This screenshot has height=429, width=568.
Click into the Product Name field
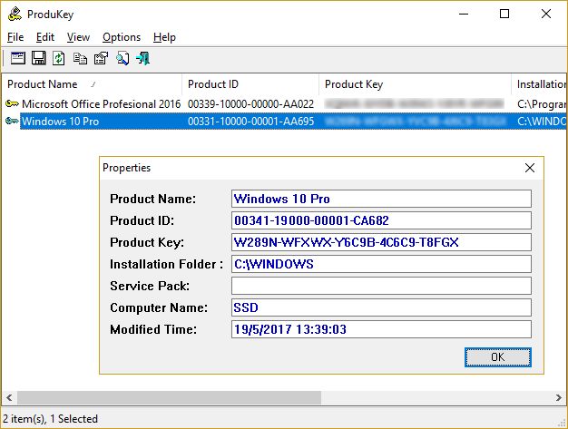coord(381,199)
